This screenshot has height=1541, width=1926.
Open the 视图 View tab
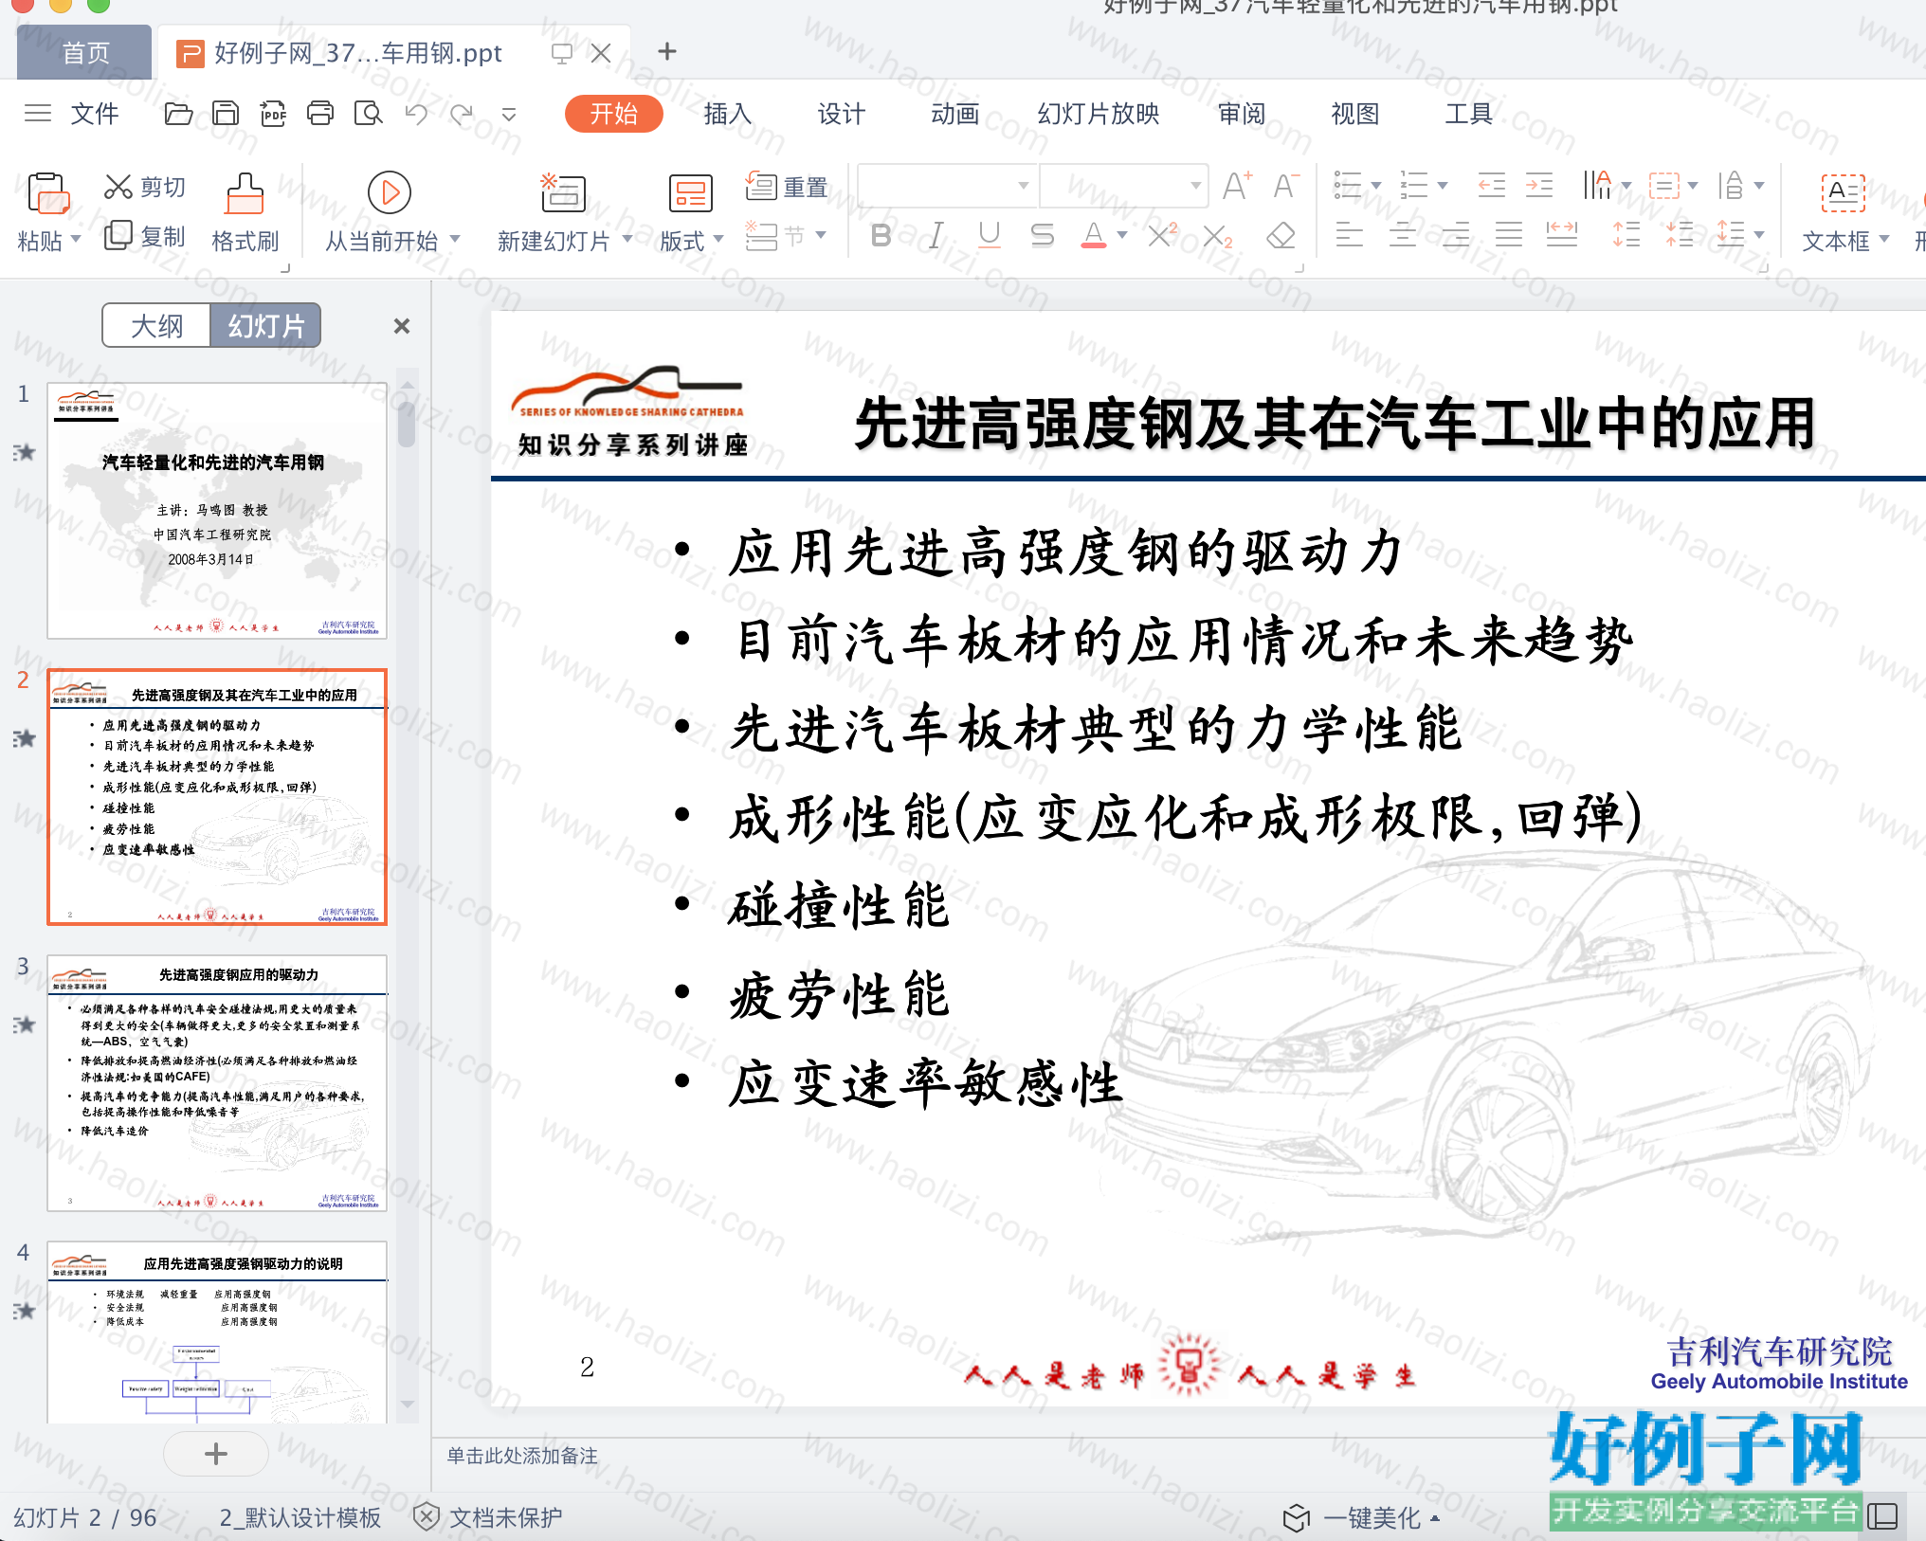point(1355,114)
